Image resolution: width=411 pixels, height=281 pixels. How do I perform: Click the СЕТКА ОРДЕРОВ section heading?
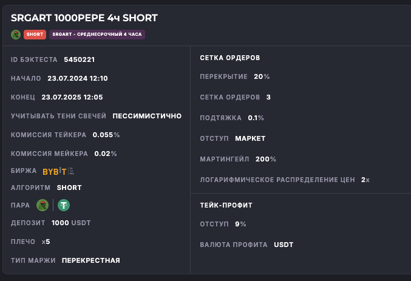coord(229,58)
